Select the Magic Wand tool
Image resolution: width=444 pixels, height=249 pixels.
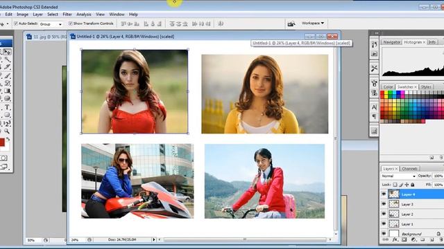tap(7, 59)
